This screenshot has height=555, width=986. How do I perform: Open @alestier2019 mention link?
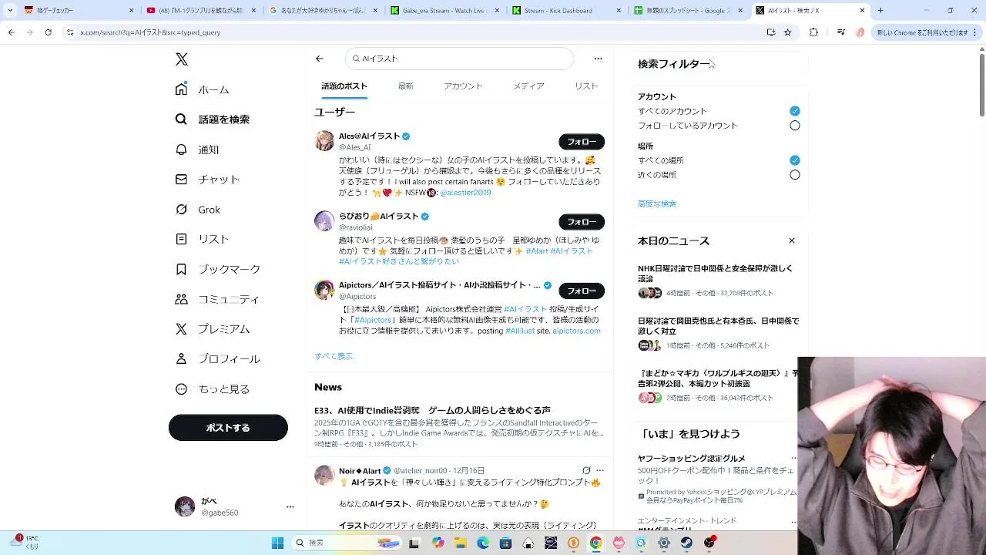point(465,193)
